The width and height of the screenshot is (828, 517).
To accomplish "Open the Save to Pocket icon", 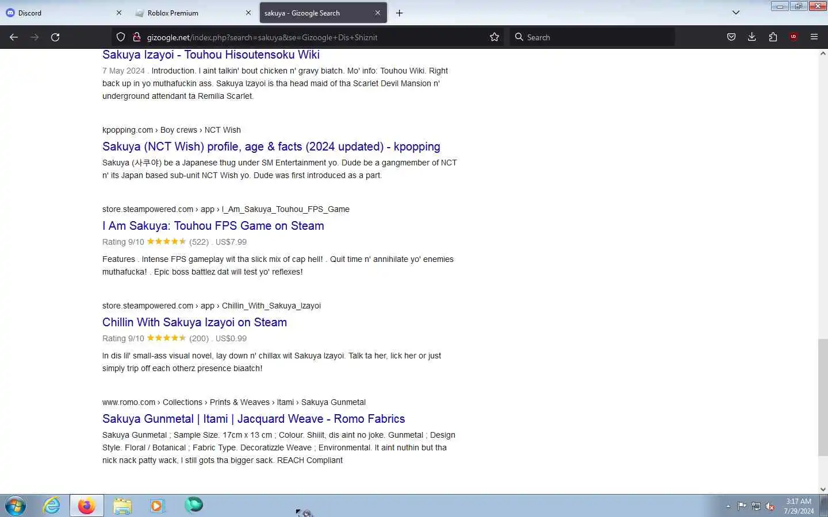I will click(731, 37).
